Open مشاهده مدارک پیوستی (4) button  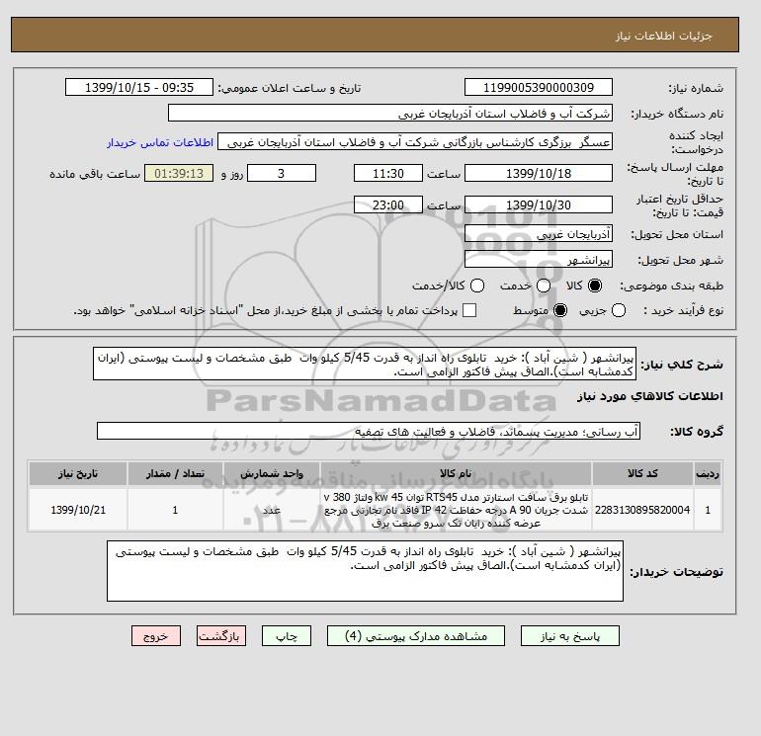(416, 636)
